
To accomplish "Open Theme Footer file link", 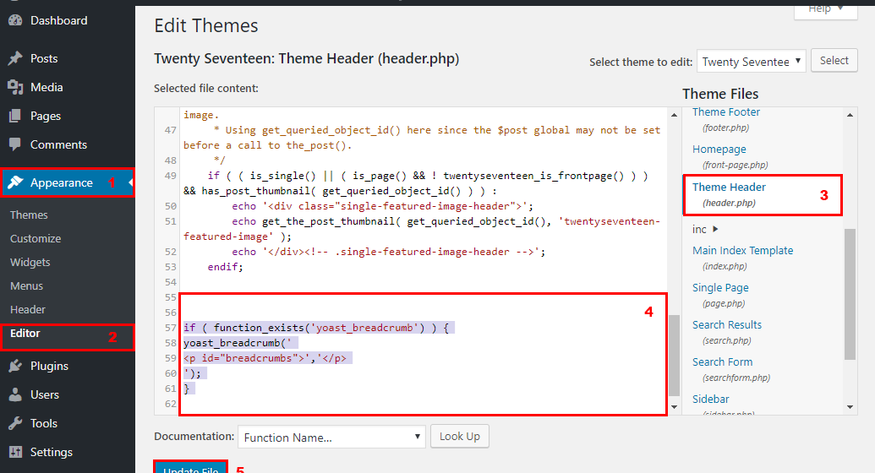I will point(726,112).
